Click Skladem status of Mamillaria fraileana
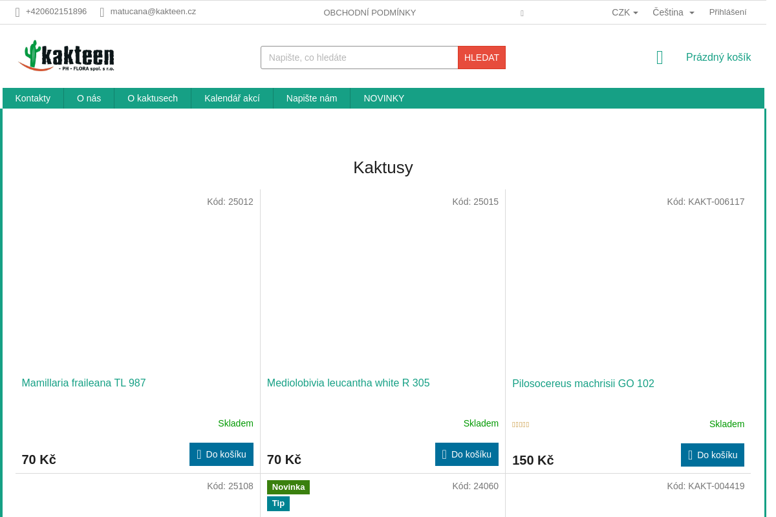This screenshot has width=776, height=517. pos(235,423)
